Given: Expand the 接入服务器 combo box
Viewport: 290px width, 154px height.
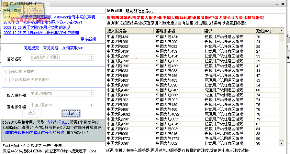Looking at the screenshot, I should pos(62,94).
